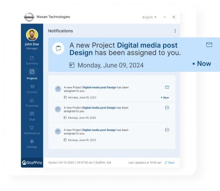Open Digital media post Design link in banner
The image size is (220, 191).
(x=123, y=49)
